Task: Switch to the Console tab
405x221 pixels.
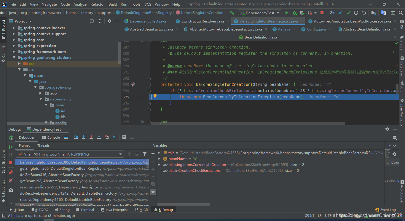Action: point(51,137)
